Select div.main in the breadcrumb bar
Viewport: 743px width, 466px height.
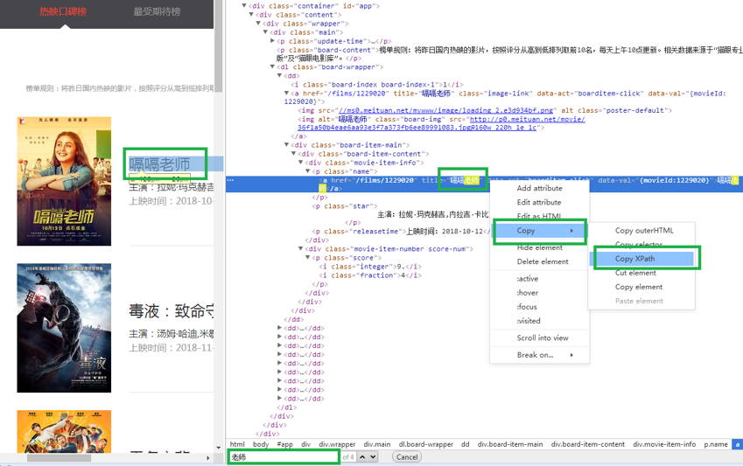(x=377, y=444)
